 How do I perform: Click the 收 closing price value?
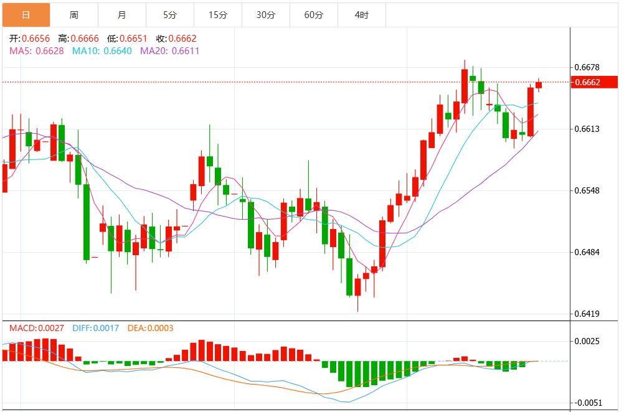tap(182, 39)
